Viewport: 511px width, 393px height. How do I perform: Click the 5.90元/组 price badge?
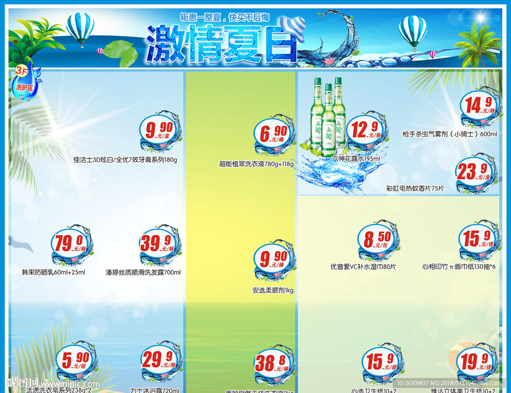coord(76,361)
